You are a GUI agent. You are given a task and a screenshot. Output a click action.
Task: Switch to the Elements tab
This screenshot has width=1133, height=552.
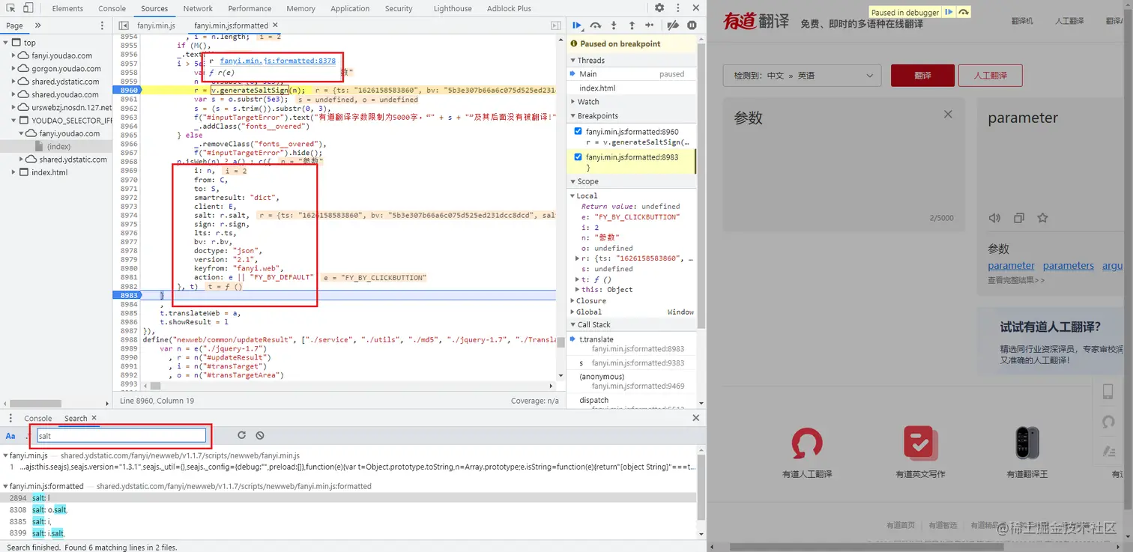68,8
